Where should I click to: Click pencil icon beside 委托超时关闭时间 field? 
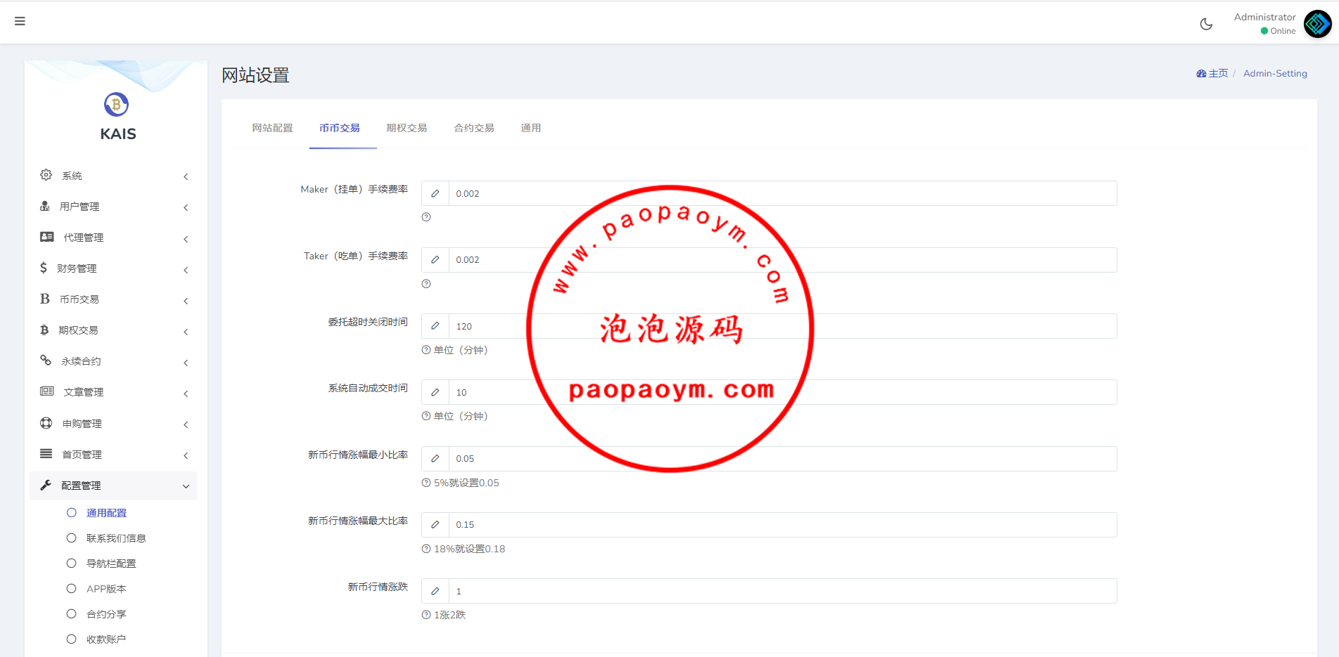click(x=435, y=326)
